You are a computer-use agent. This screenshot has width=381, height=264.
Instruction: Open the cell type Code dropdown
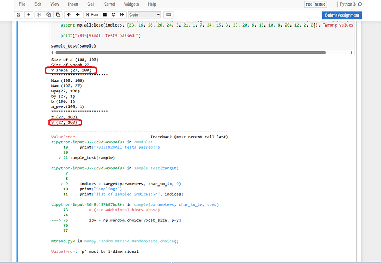point(144,14)
